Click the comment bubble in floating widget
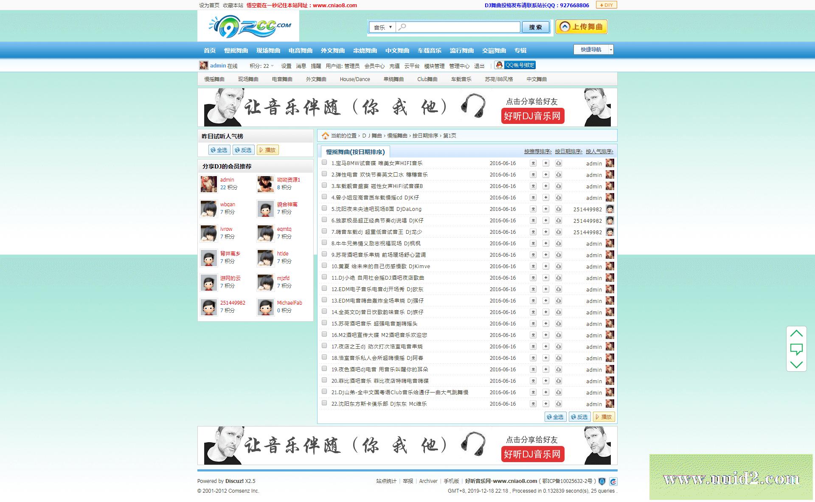Image resolution: width=815 pixels, height=502 pixels. click(796, 349)
